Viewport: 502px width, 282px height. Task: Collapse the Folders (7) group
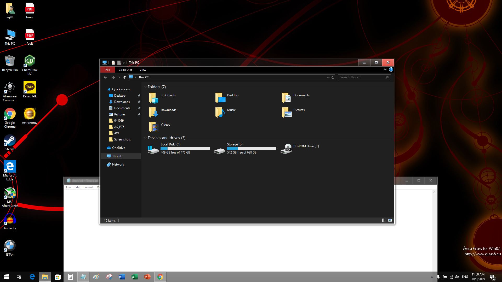pyautogui.click(x=145, y=87)
